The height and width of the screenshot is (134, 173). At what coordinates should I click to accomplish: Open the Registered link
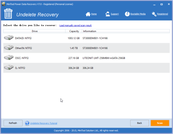(x=162, y=14)
